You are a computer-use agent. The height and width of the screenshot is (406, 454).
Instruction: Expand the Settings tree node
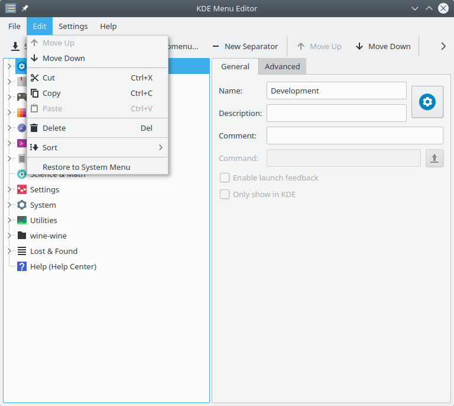tap(9, 189)
